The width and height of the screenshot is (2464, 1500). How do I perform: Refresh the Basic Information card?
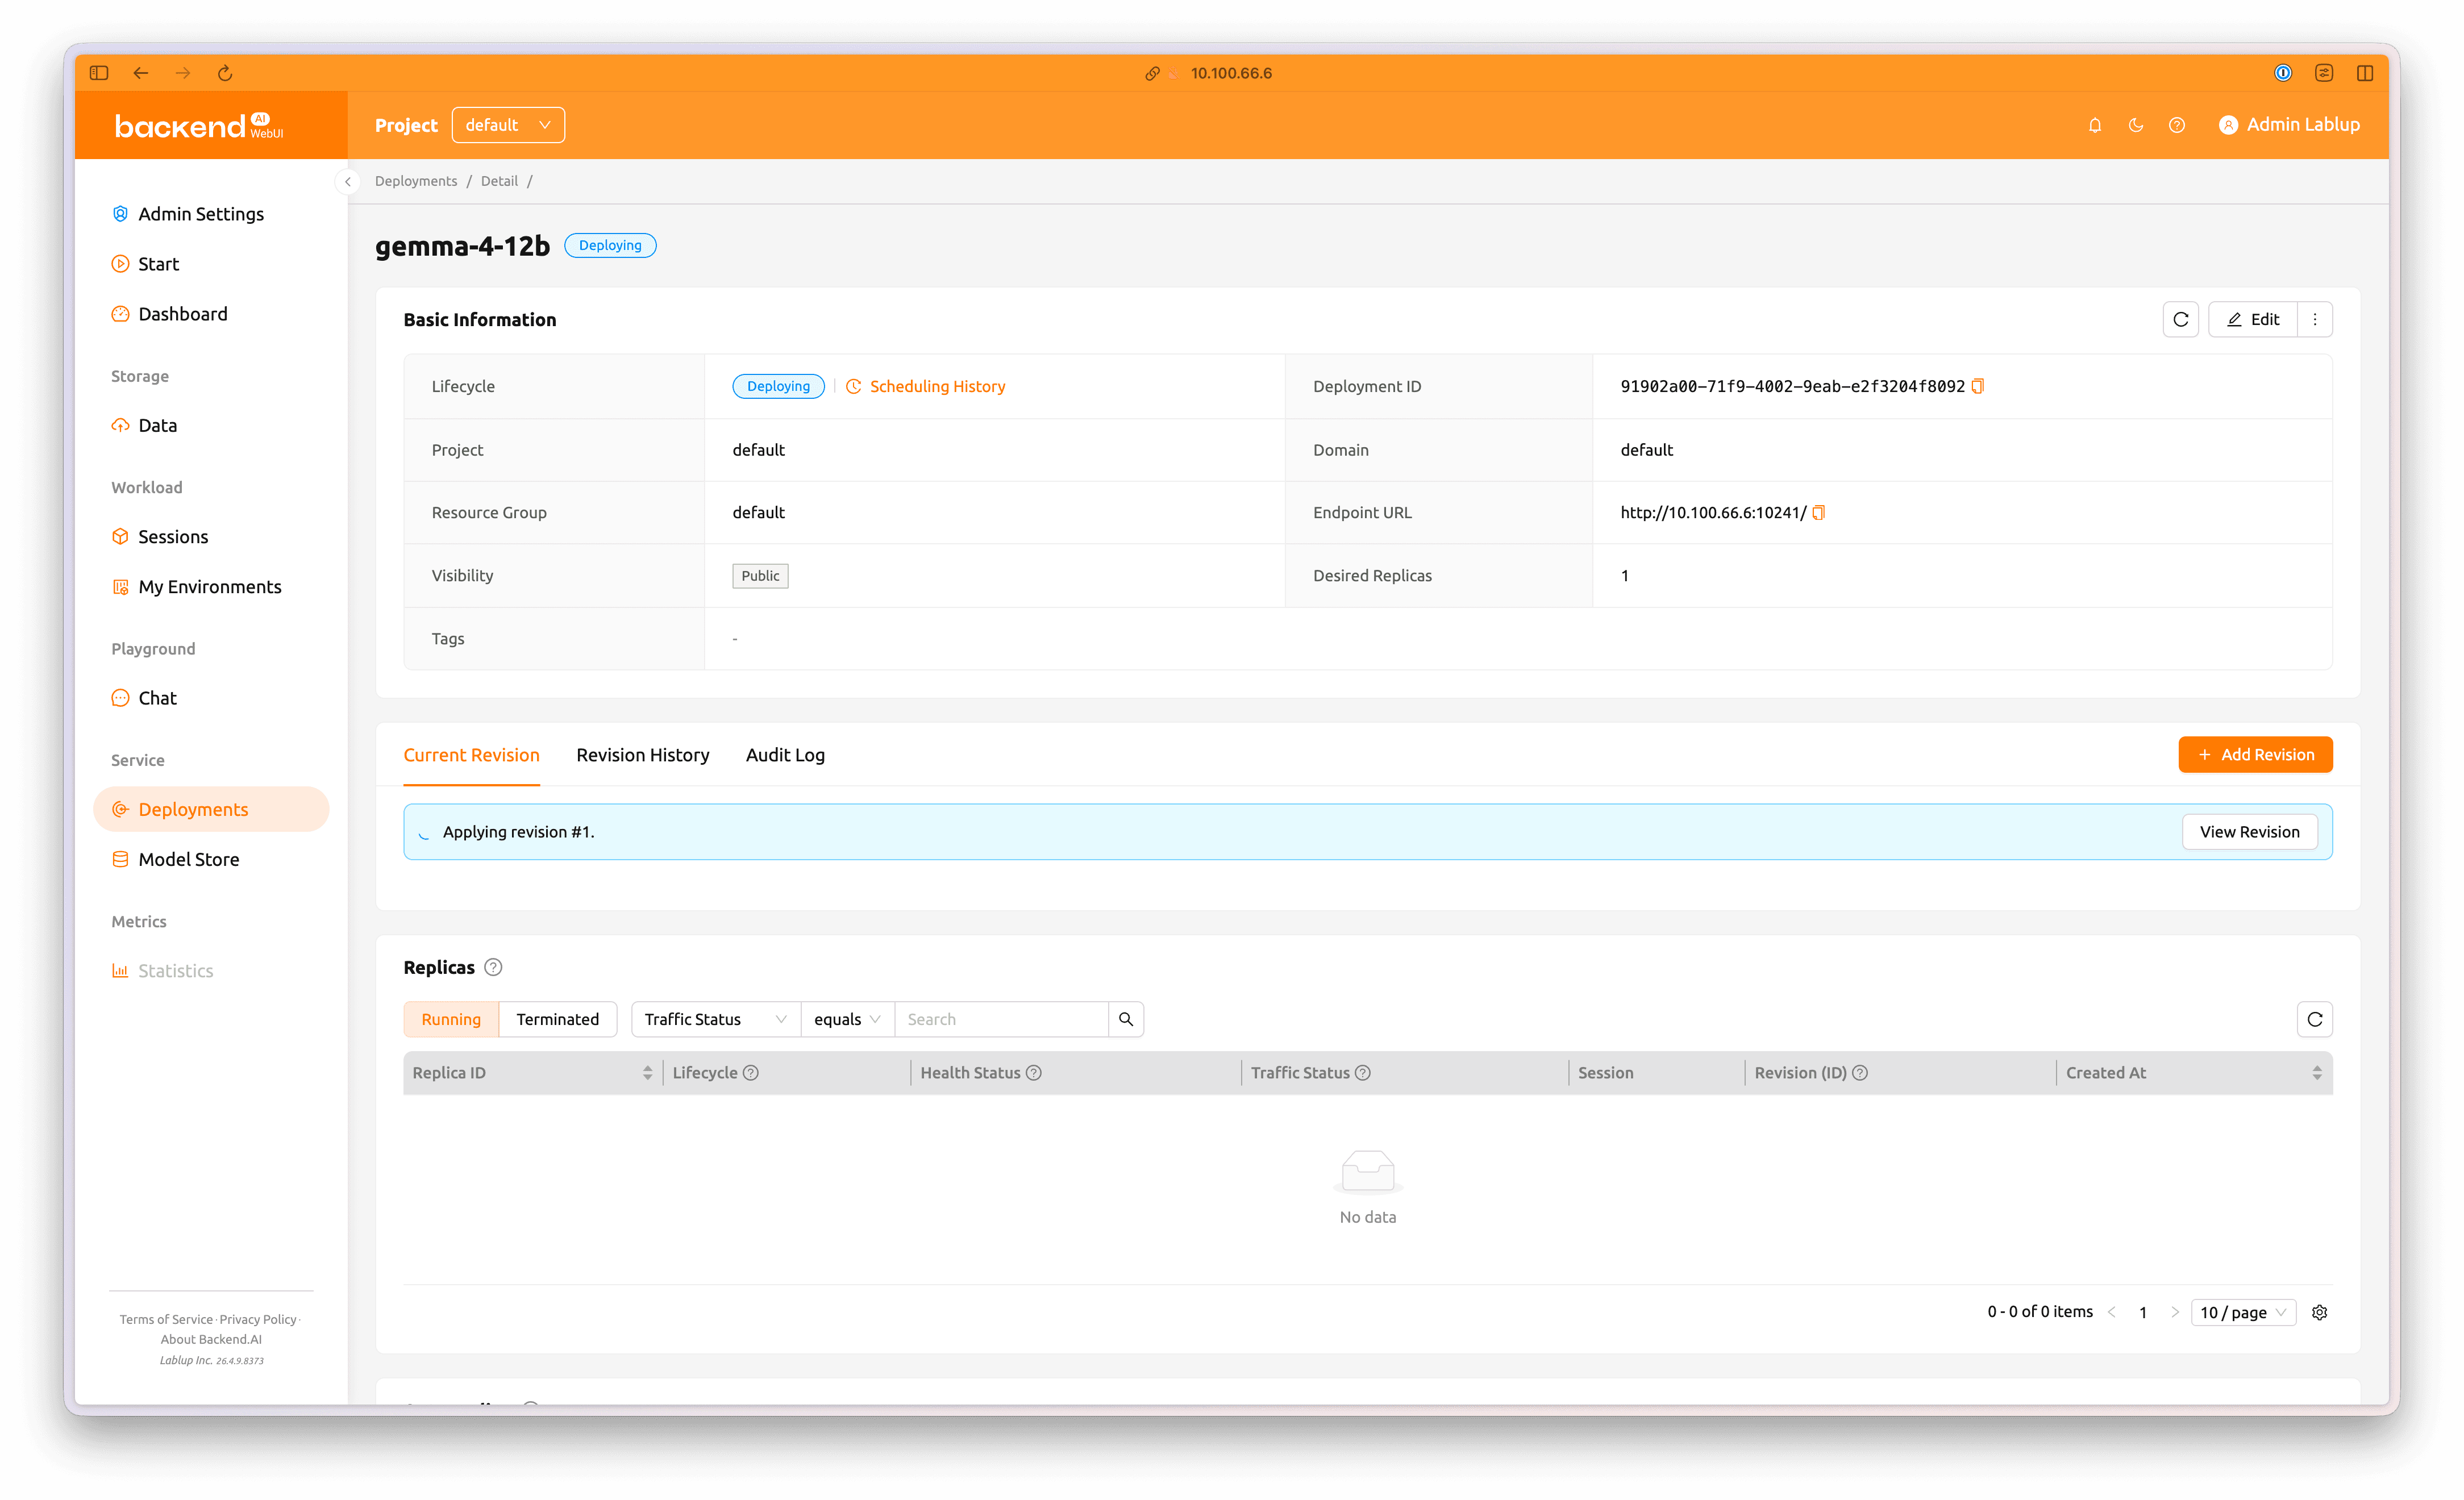tap(2181, 320)
